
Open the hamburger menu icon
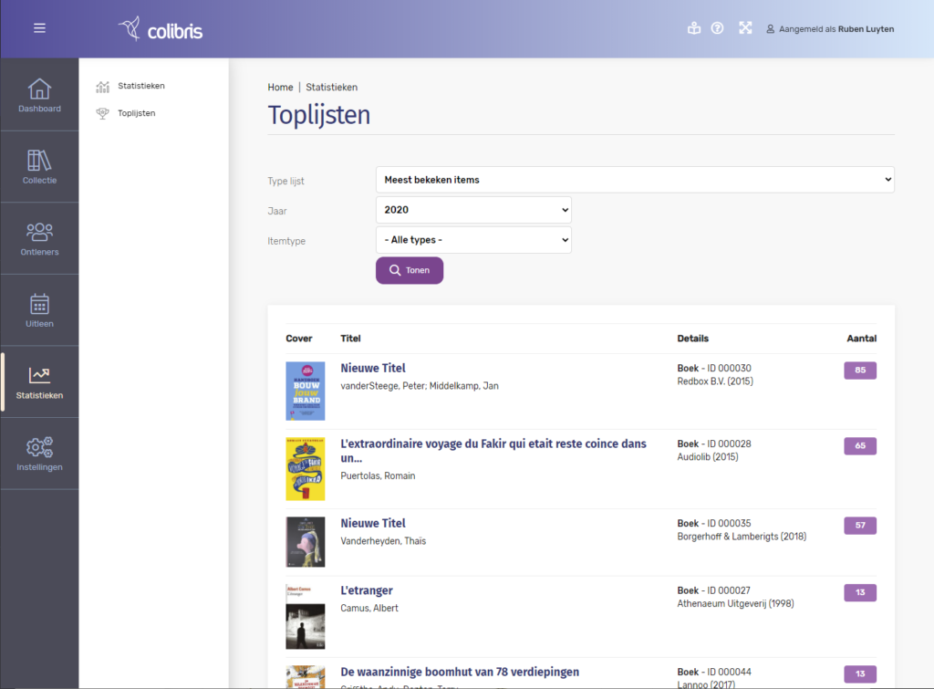(x=39, y=28)
